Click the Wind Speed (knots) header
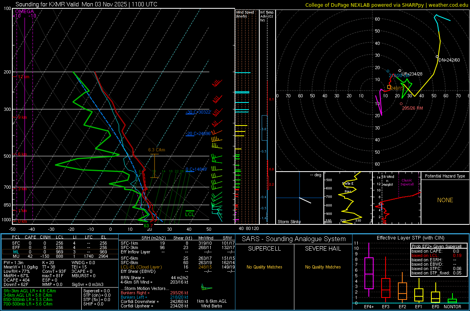 [245, 14]
